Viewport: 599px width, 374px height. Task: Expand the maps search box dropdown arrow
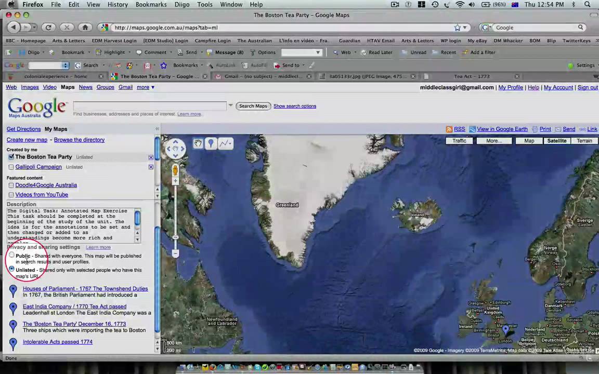[230, 105]
